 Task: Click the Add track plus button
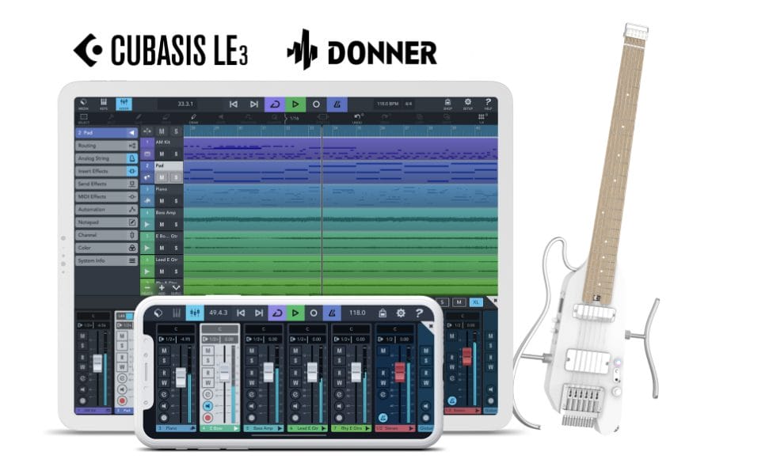tap(162, 288)
